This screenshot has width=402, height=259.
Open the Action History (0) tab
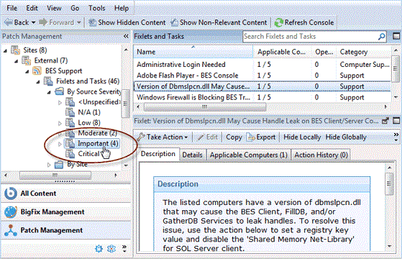click(321, 155)
